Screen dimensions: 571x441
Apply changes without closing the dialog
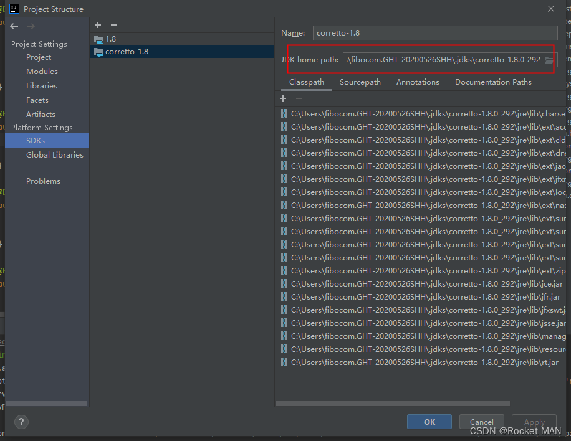534,421
